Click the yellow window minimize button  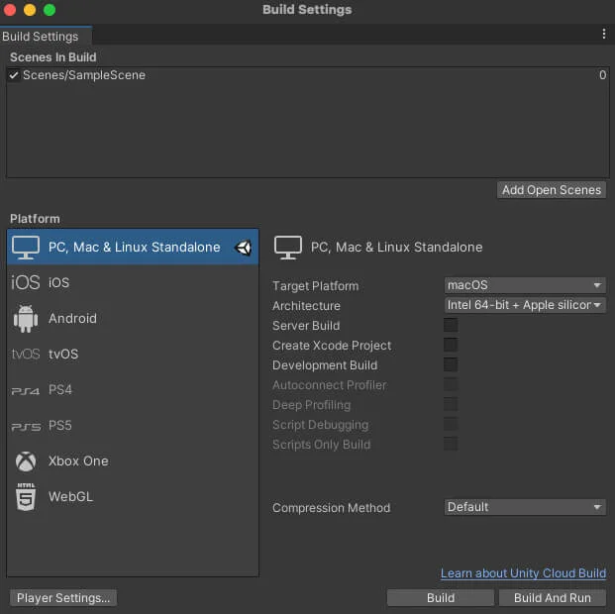[30, 10]
